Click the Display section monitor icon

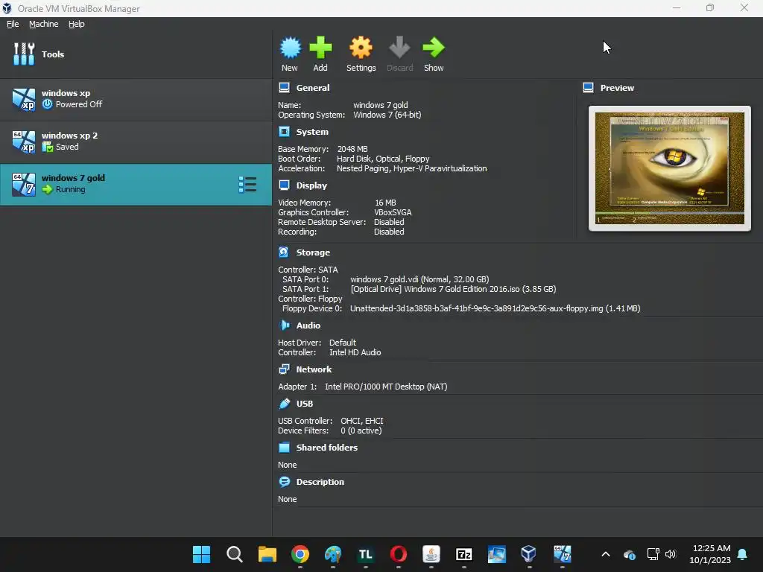point(284,185)
